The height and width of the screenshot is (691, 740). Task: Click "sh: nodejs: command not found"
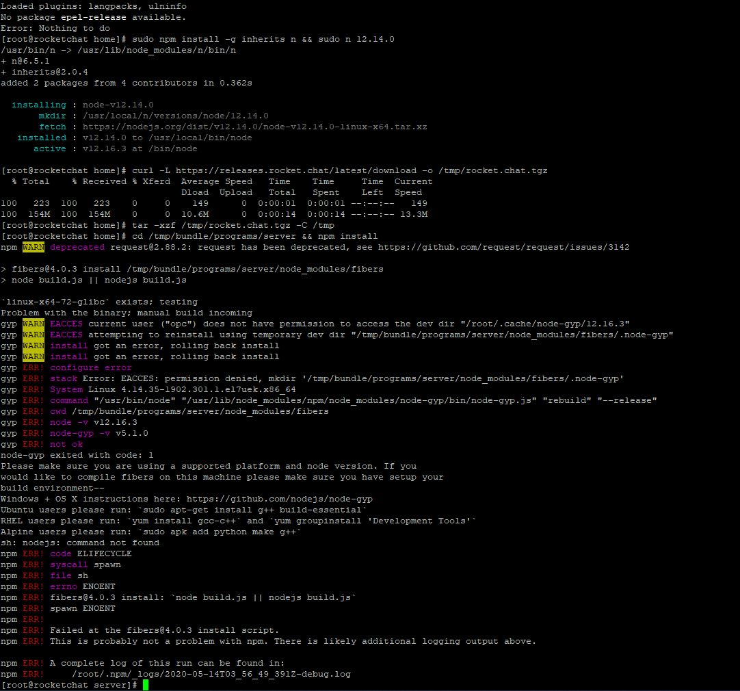click(80, 543)
